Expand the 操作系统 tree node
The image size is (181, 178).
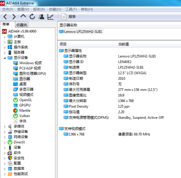(x=5, y=48)
